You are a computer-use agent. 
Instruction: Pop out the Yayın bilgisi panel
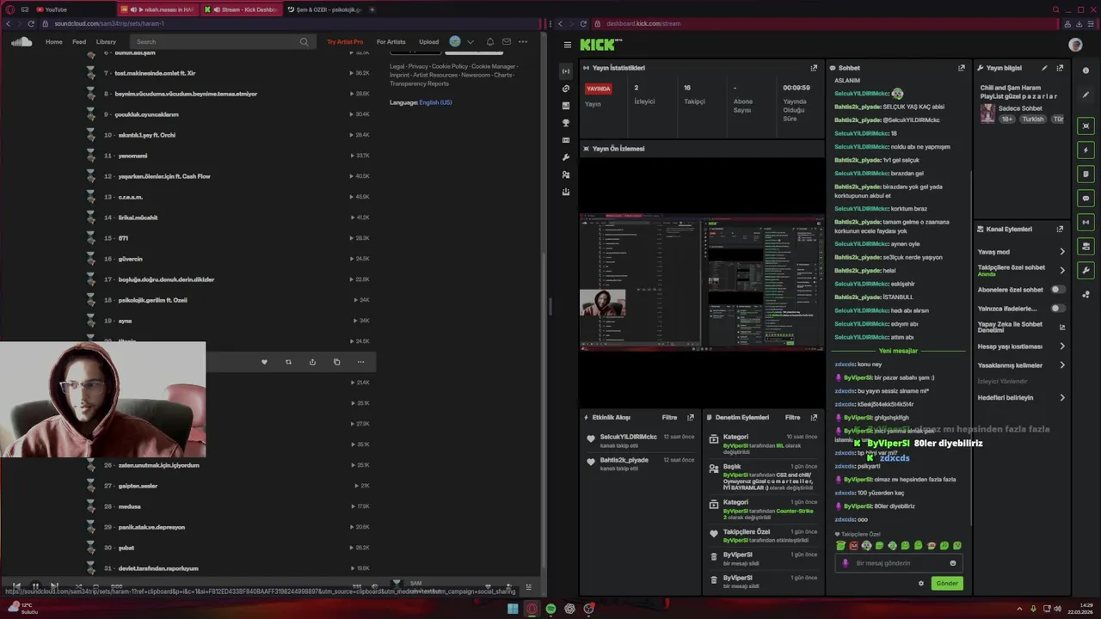(x=1060, y=68)
